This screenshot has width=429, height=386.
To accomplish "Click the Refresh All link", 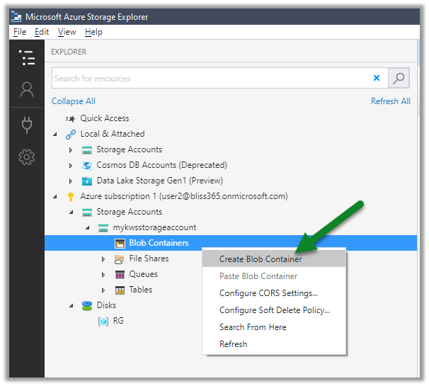I will coord(390,101).
